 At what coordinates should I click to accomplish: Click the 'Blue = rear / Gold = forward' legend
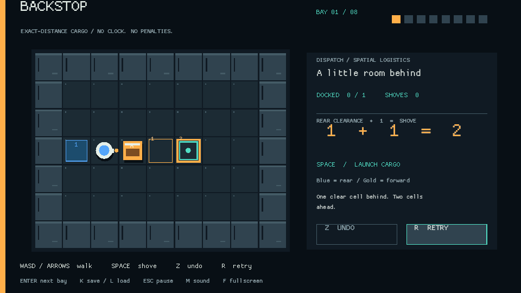pyautogui.click(x=363, y=180)
